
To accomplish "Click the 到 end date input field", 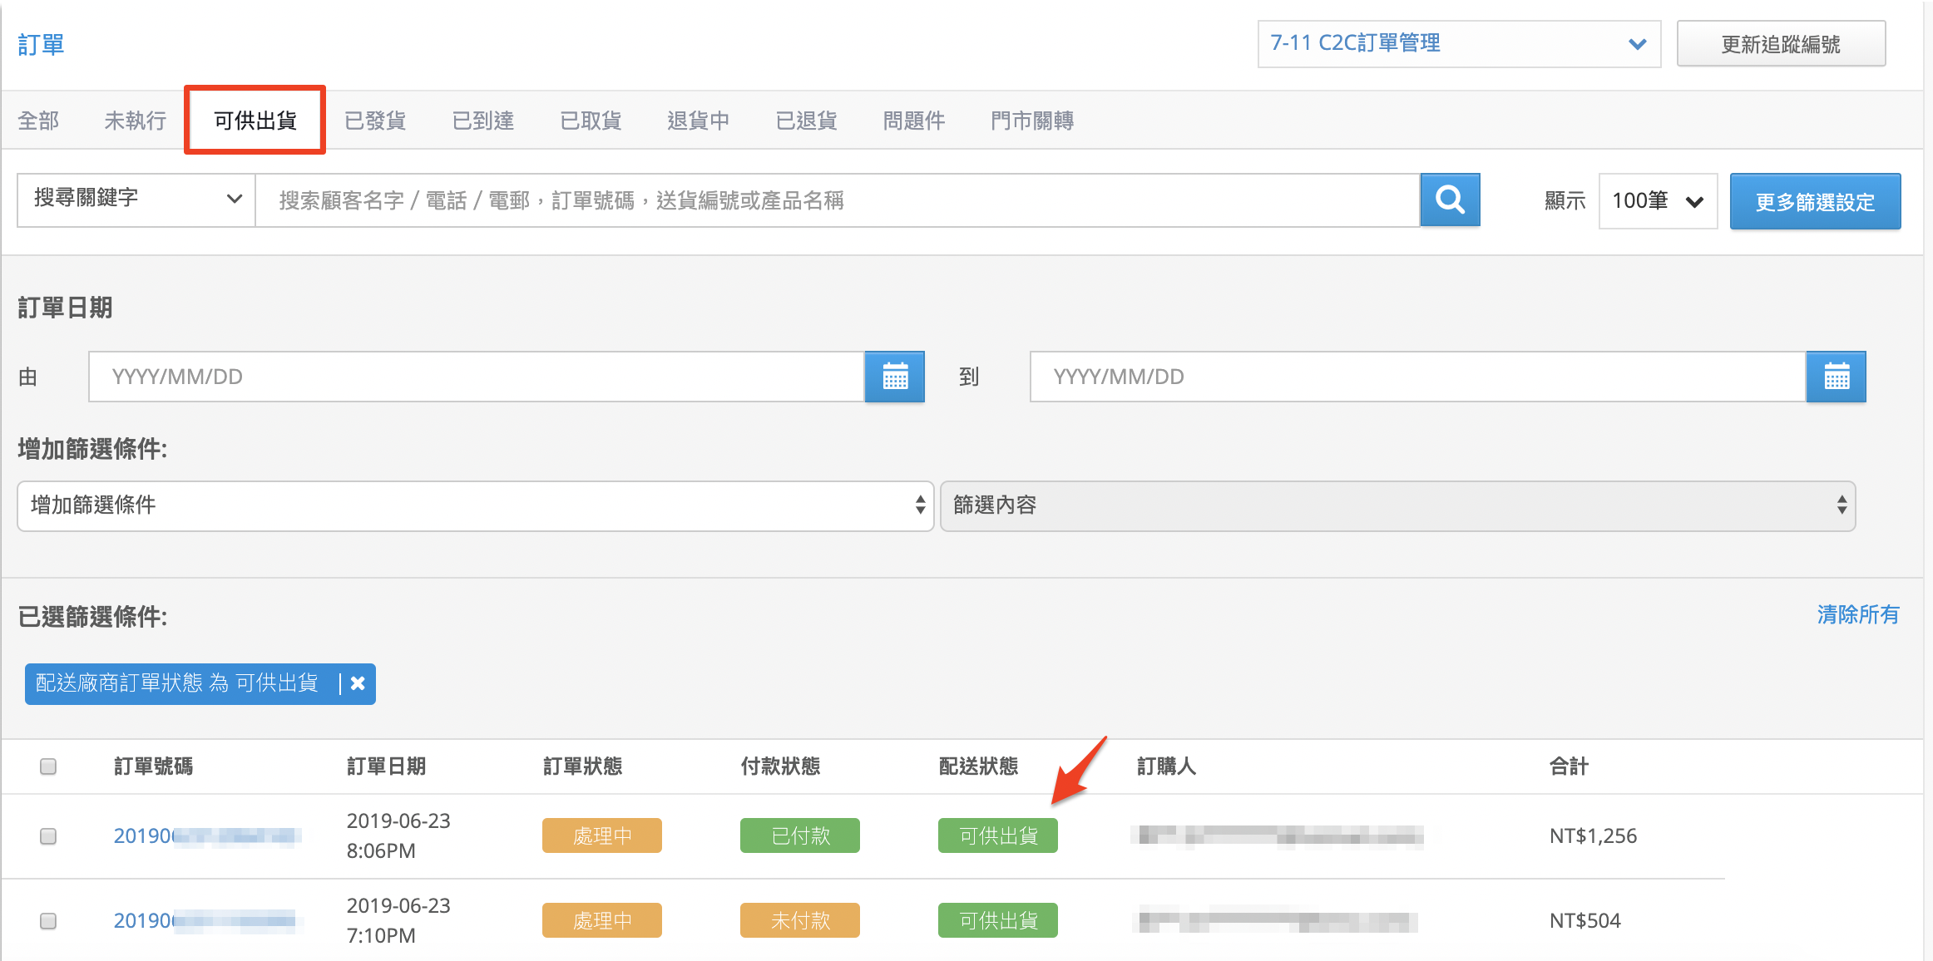I will click(x=1418, y=377).
